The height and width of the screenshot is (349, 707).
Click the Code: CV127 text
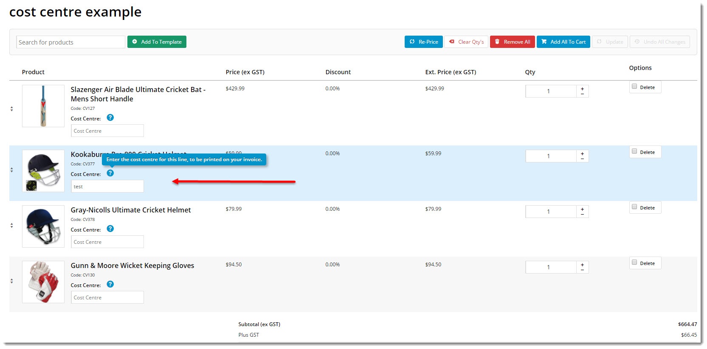point(83,109)
